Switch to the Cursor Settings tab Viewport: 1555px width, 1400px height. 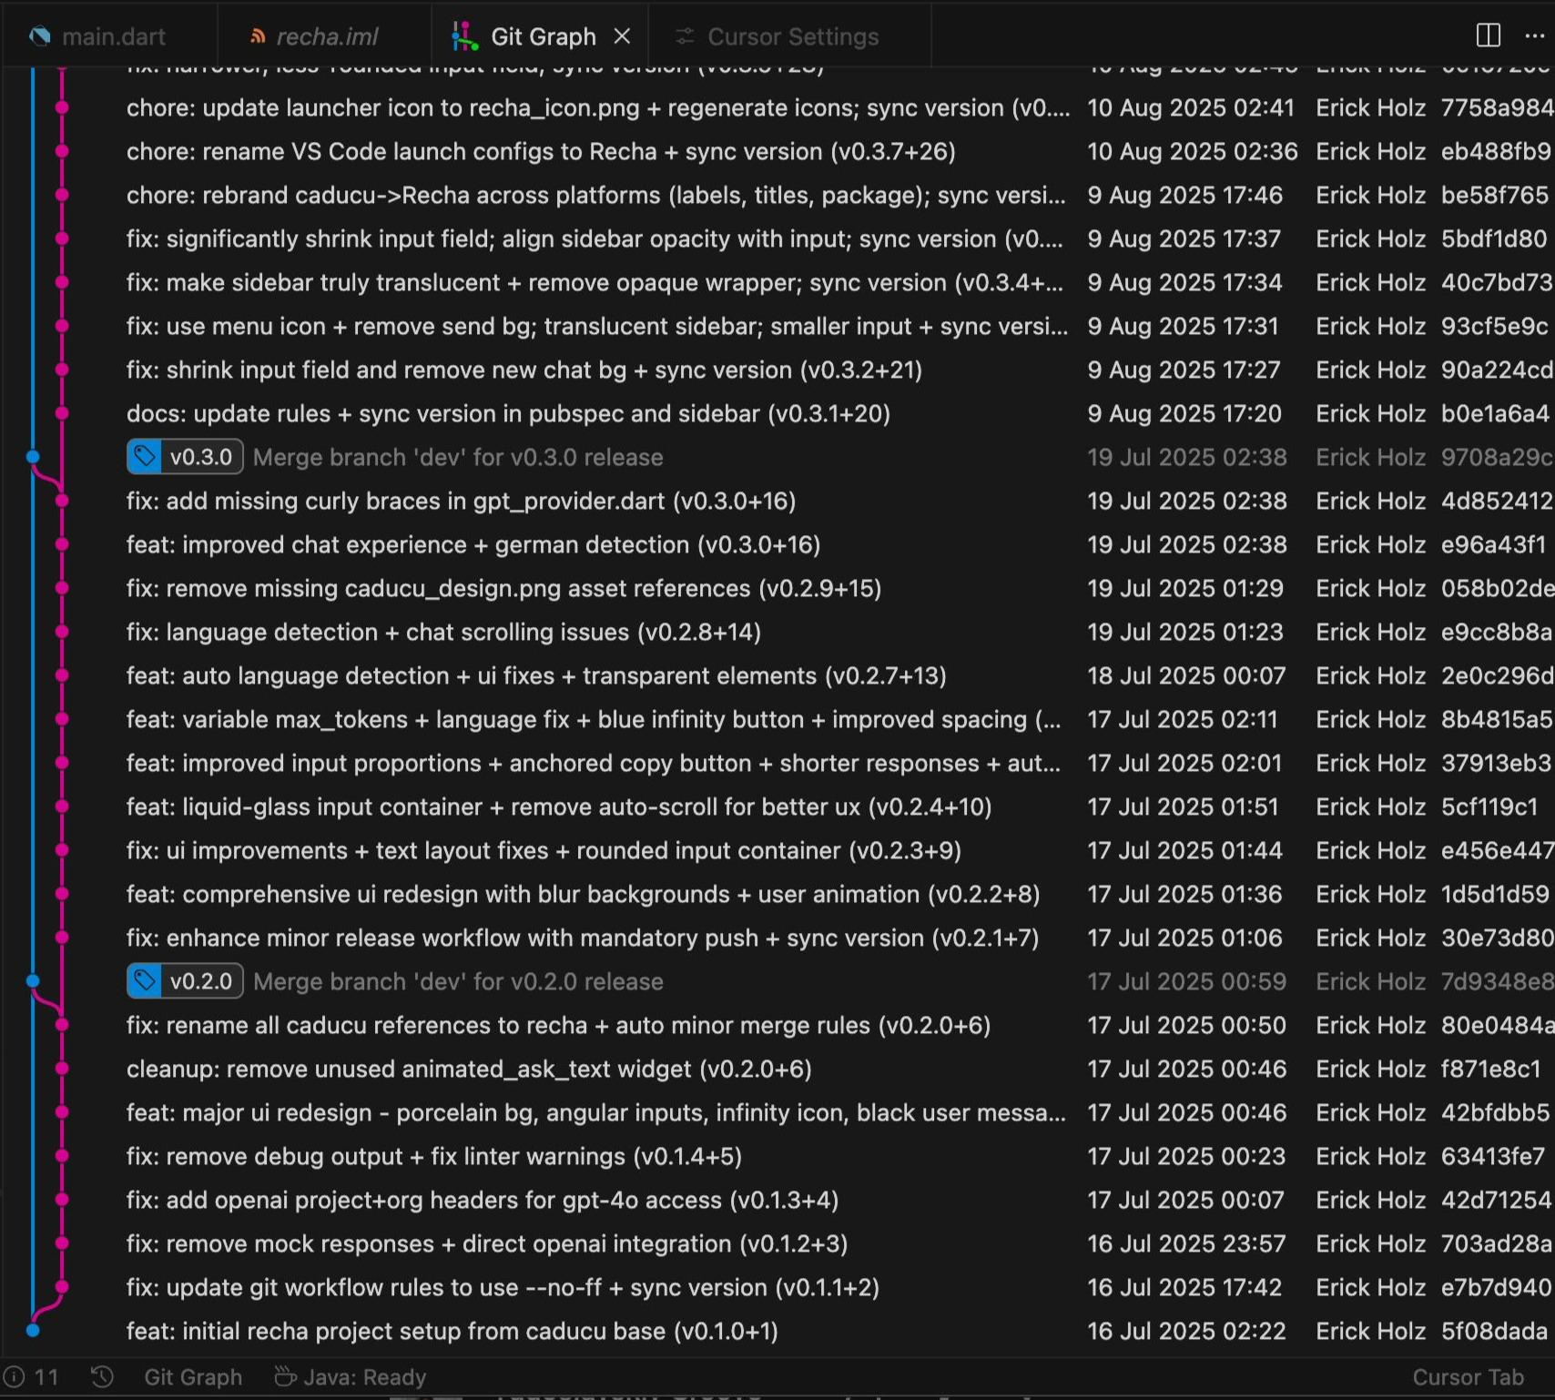click(x=792, y=36)
